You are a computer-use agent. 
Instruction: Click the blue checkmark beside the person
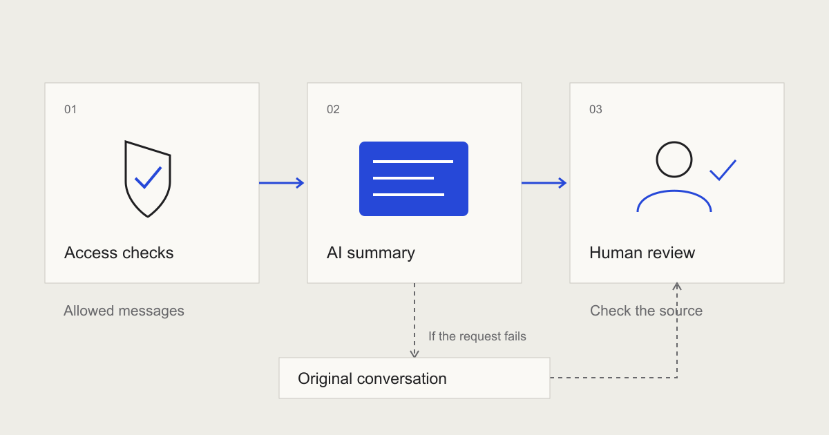[723, 171]
